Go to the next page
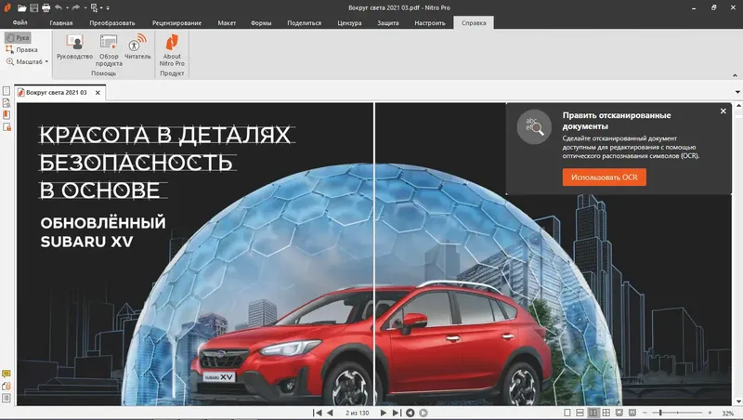The height and width of the screenshot is (420, 743). click(384, 413)
